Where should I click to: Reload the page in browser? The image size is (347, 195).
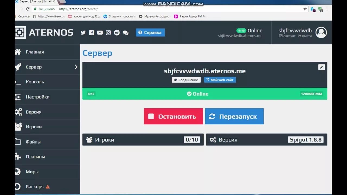point(28,9)
